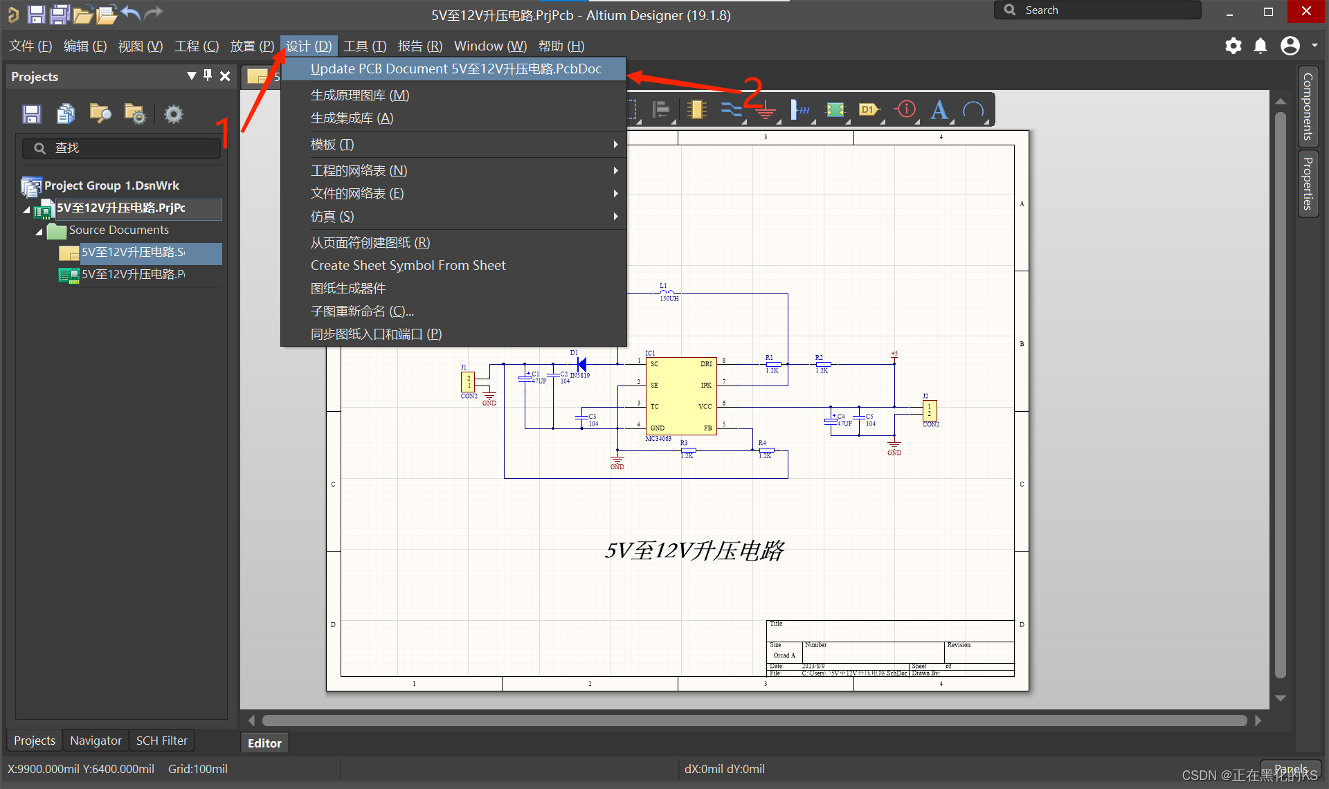Click the Place Text String A icon

939,109
